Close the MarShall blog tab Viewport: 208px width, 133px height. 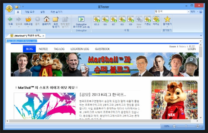[43, 36]
